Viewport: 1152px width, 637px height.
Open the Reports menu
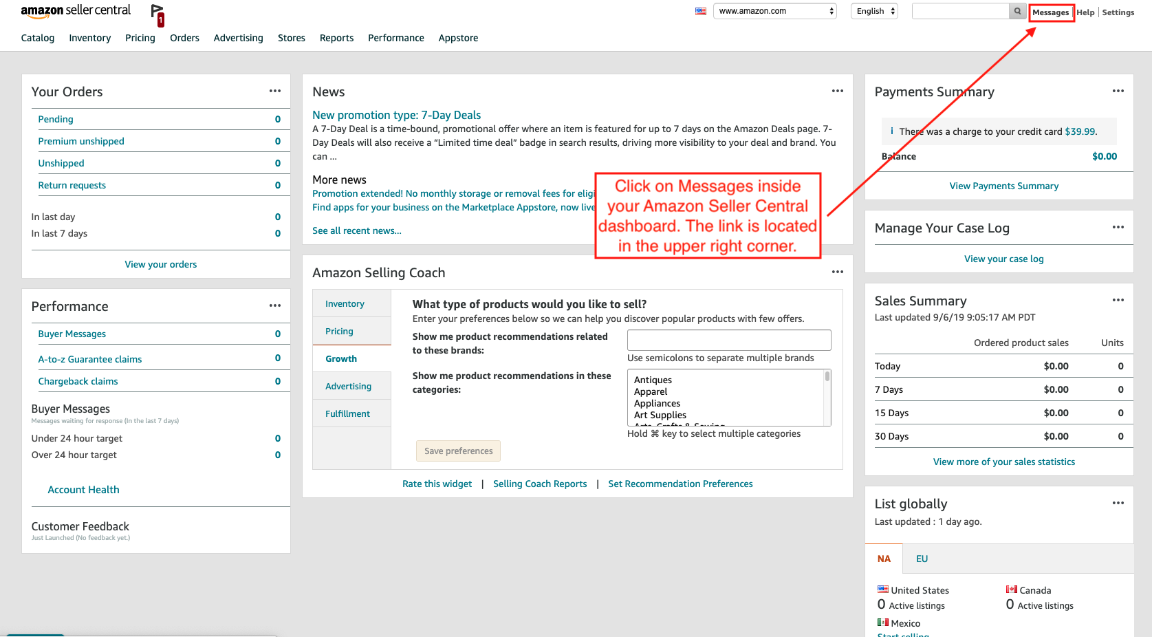pos(336,38)
